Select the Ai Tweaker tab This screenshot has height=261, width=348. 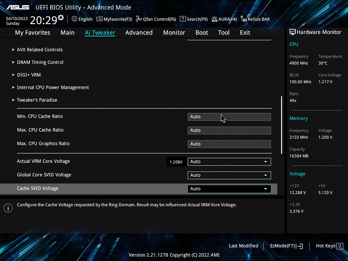(x=100, y=33)
